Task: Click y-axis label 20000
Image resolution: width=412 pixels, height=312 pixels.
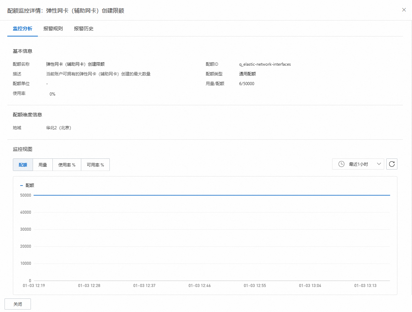Action: [x=25, y=246]
